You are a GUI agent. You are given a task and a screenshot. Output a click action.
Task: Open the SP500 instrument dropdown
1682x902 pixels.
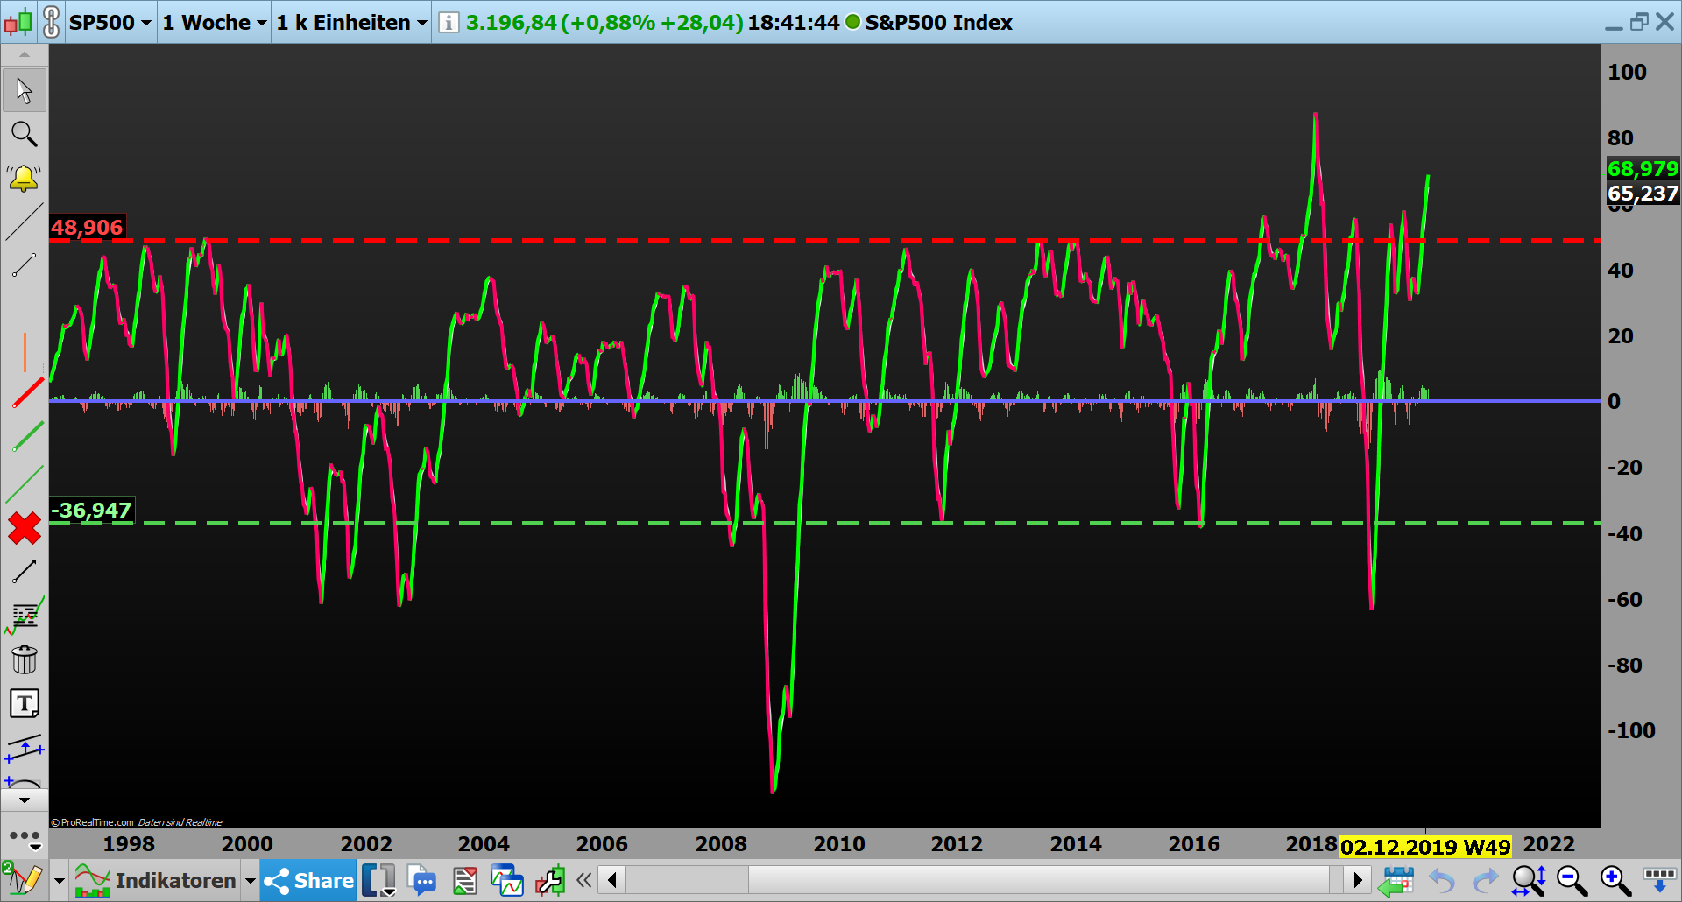click(110, 22)
